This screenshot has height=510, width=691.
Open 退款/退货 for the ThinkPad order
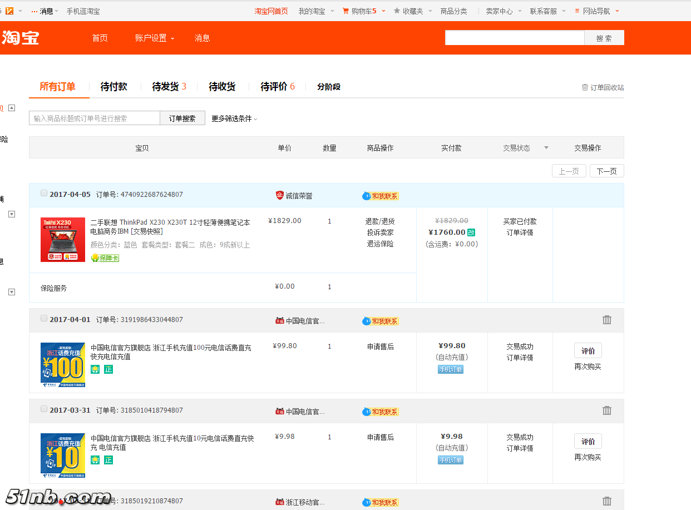381,221
